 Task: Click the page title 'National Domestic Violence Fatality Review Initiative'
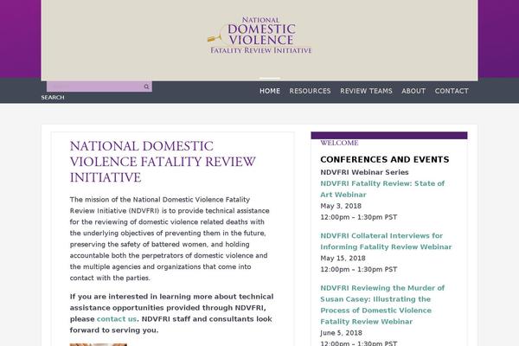coord(163,162)
